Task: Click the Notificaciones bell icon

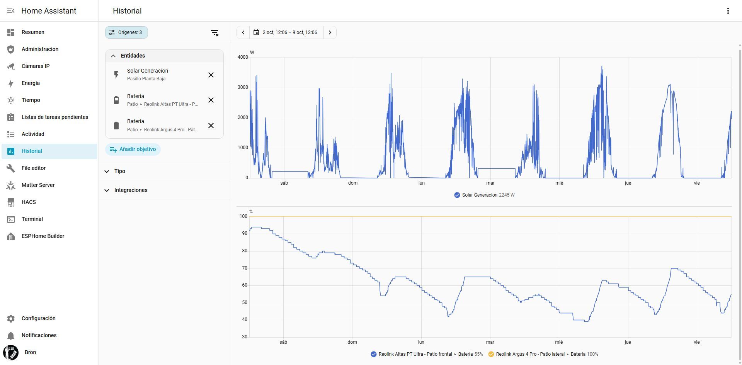Action: click(11, 335)
